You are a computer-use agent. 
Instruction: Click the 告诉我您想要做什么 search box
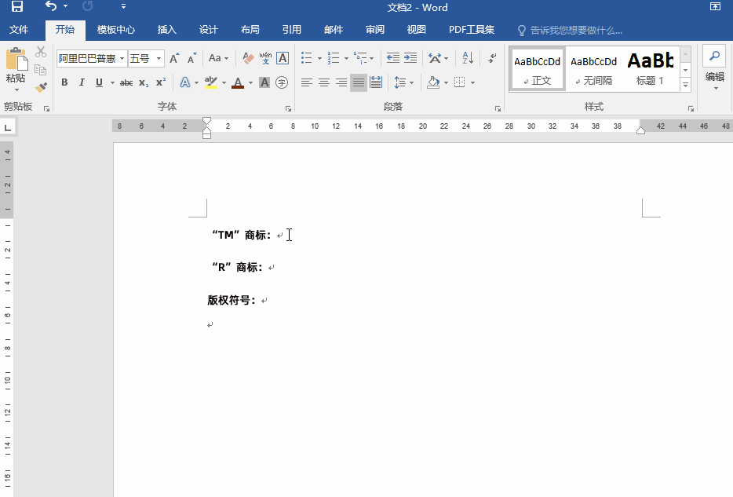coord(576,31)
